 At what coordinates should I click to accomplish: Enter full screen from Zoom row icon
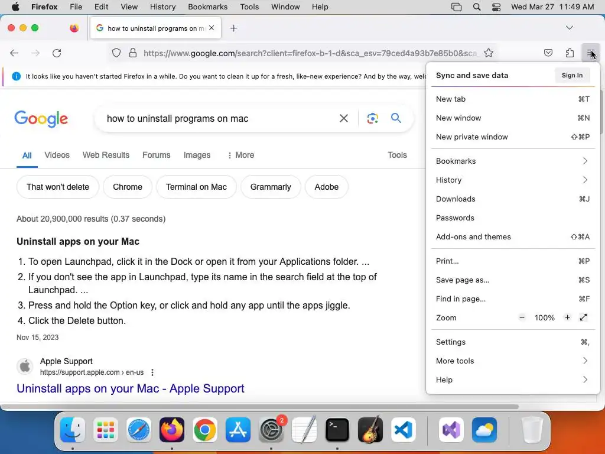pos(583,317)
